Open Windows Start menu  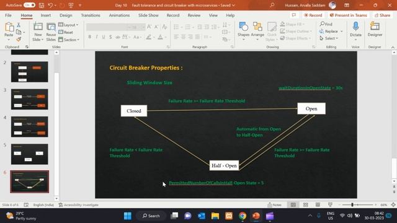[x=128, y=216]
